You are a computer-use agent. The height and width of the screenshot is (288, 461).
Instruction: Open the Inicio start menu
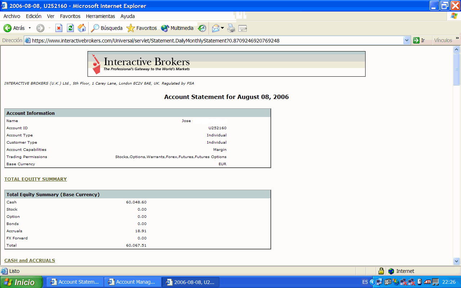(21, 282)
